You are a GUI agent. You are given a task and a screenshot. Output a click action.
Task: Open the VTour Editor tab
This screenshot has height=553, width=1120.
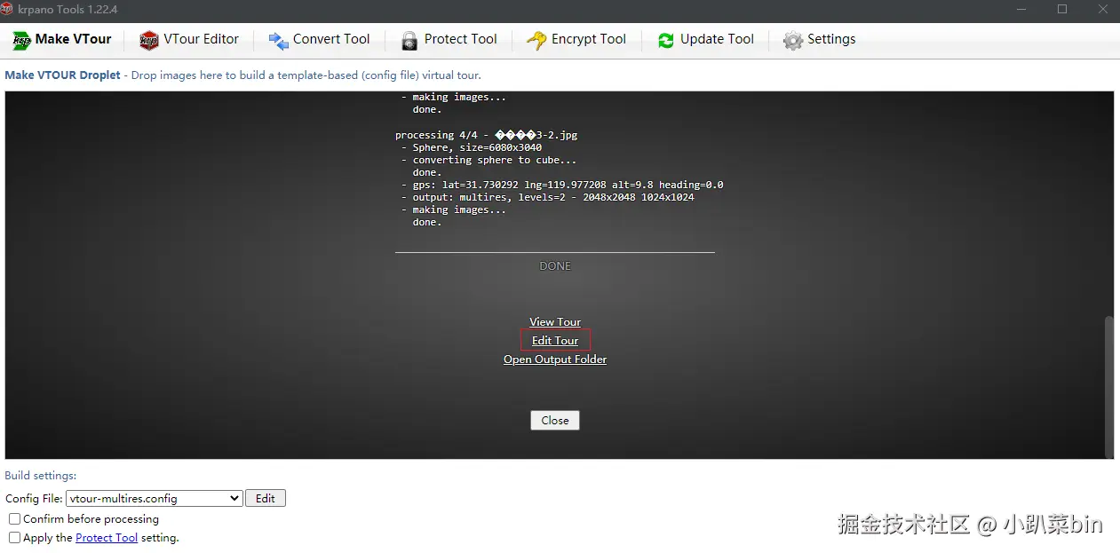click(190, 40)
